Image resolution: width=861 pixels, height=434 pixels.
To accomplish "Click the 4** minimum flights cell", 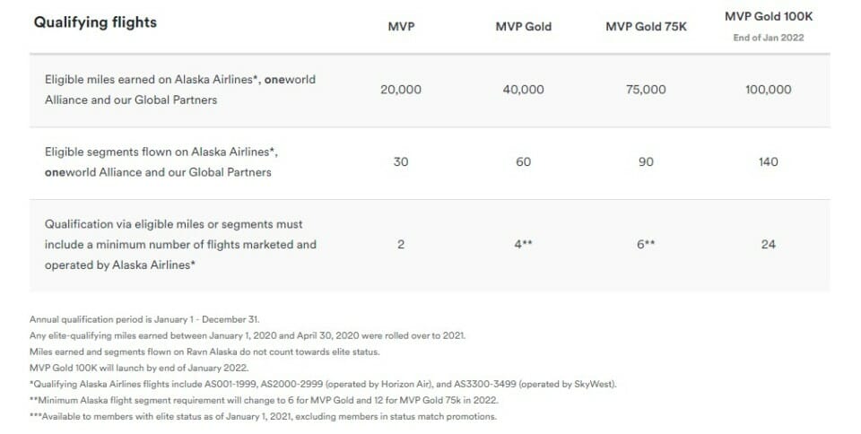I will 523,245.
